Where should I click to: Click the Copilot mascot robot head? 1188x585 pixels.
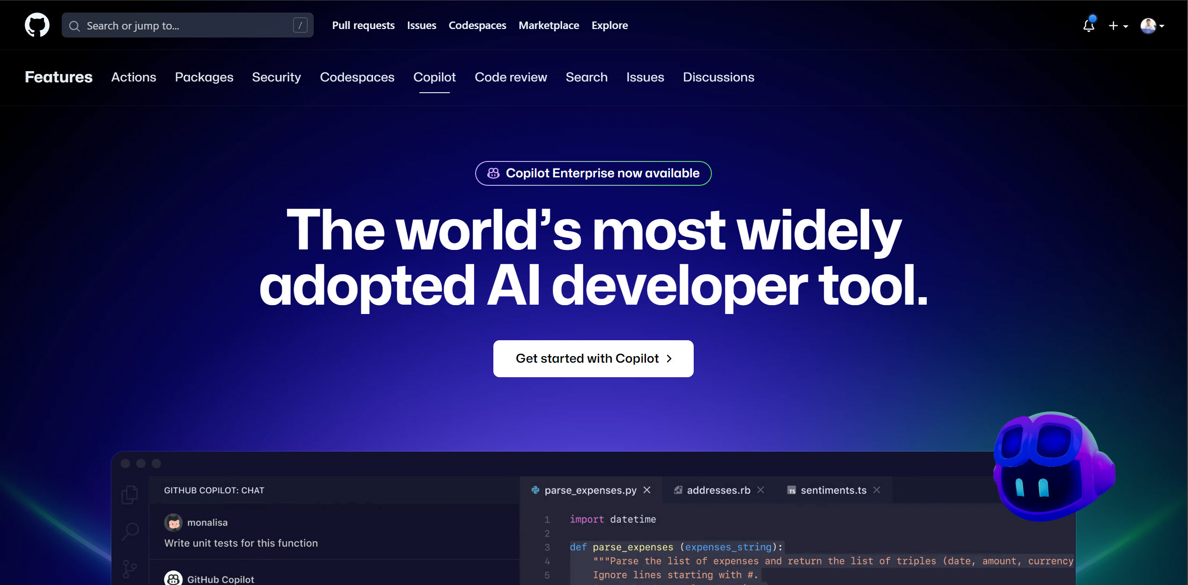[x=1052, y=467]
